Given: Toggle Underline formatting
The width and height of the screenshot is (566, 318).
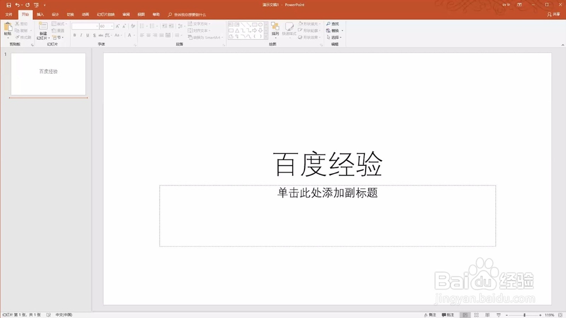Looking at the screenshot, I should coord(88,36).
